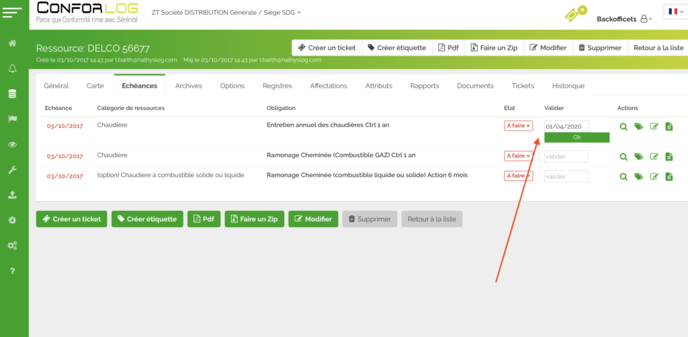Click the tag icon on second échéance row

coord(638,156)
